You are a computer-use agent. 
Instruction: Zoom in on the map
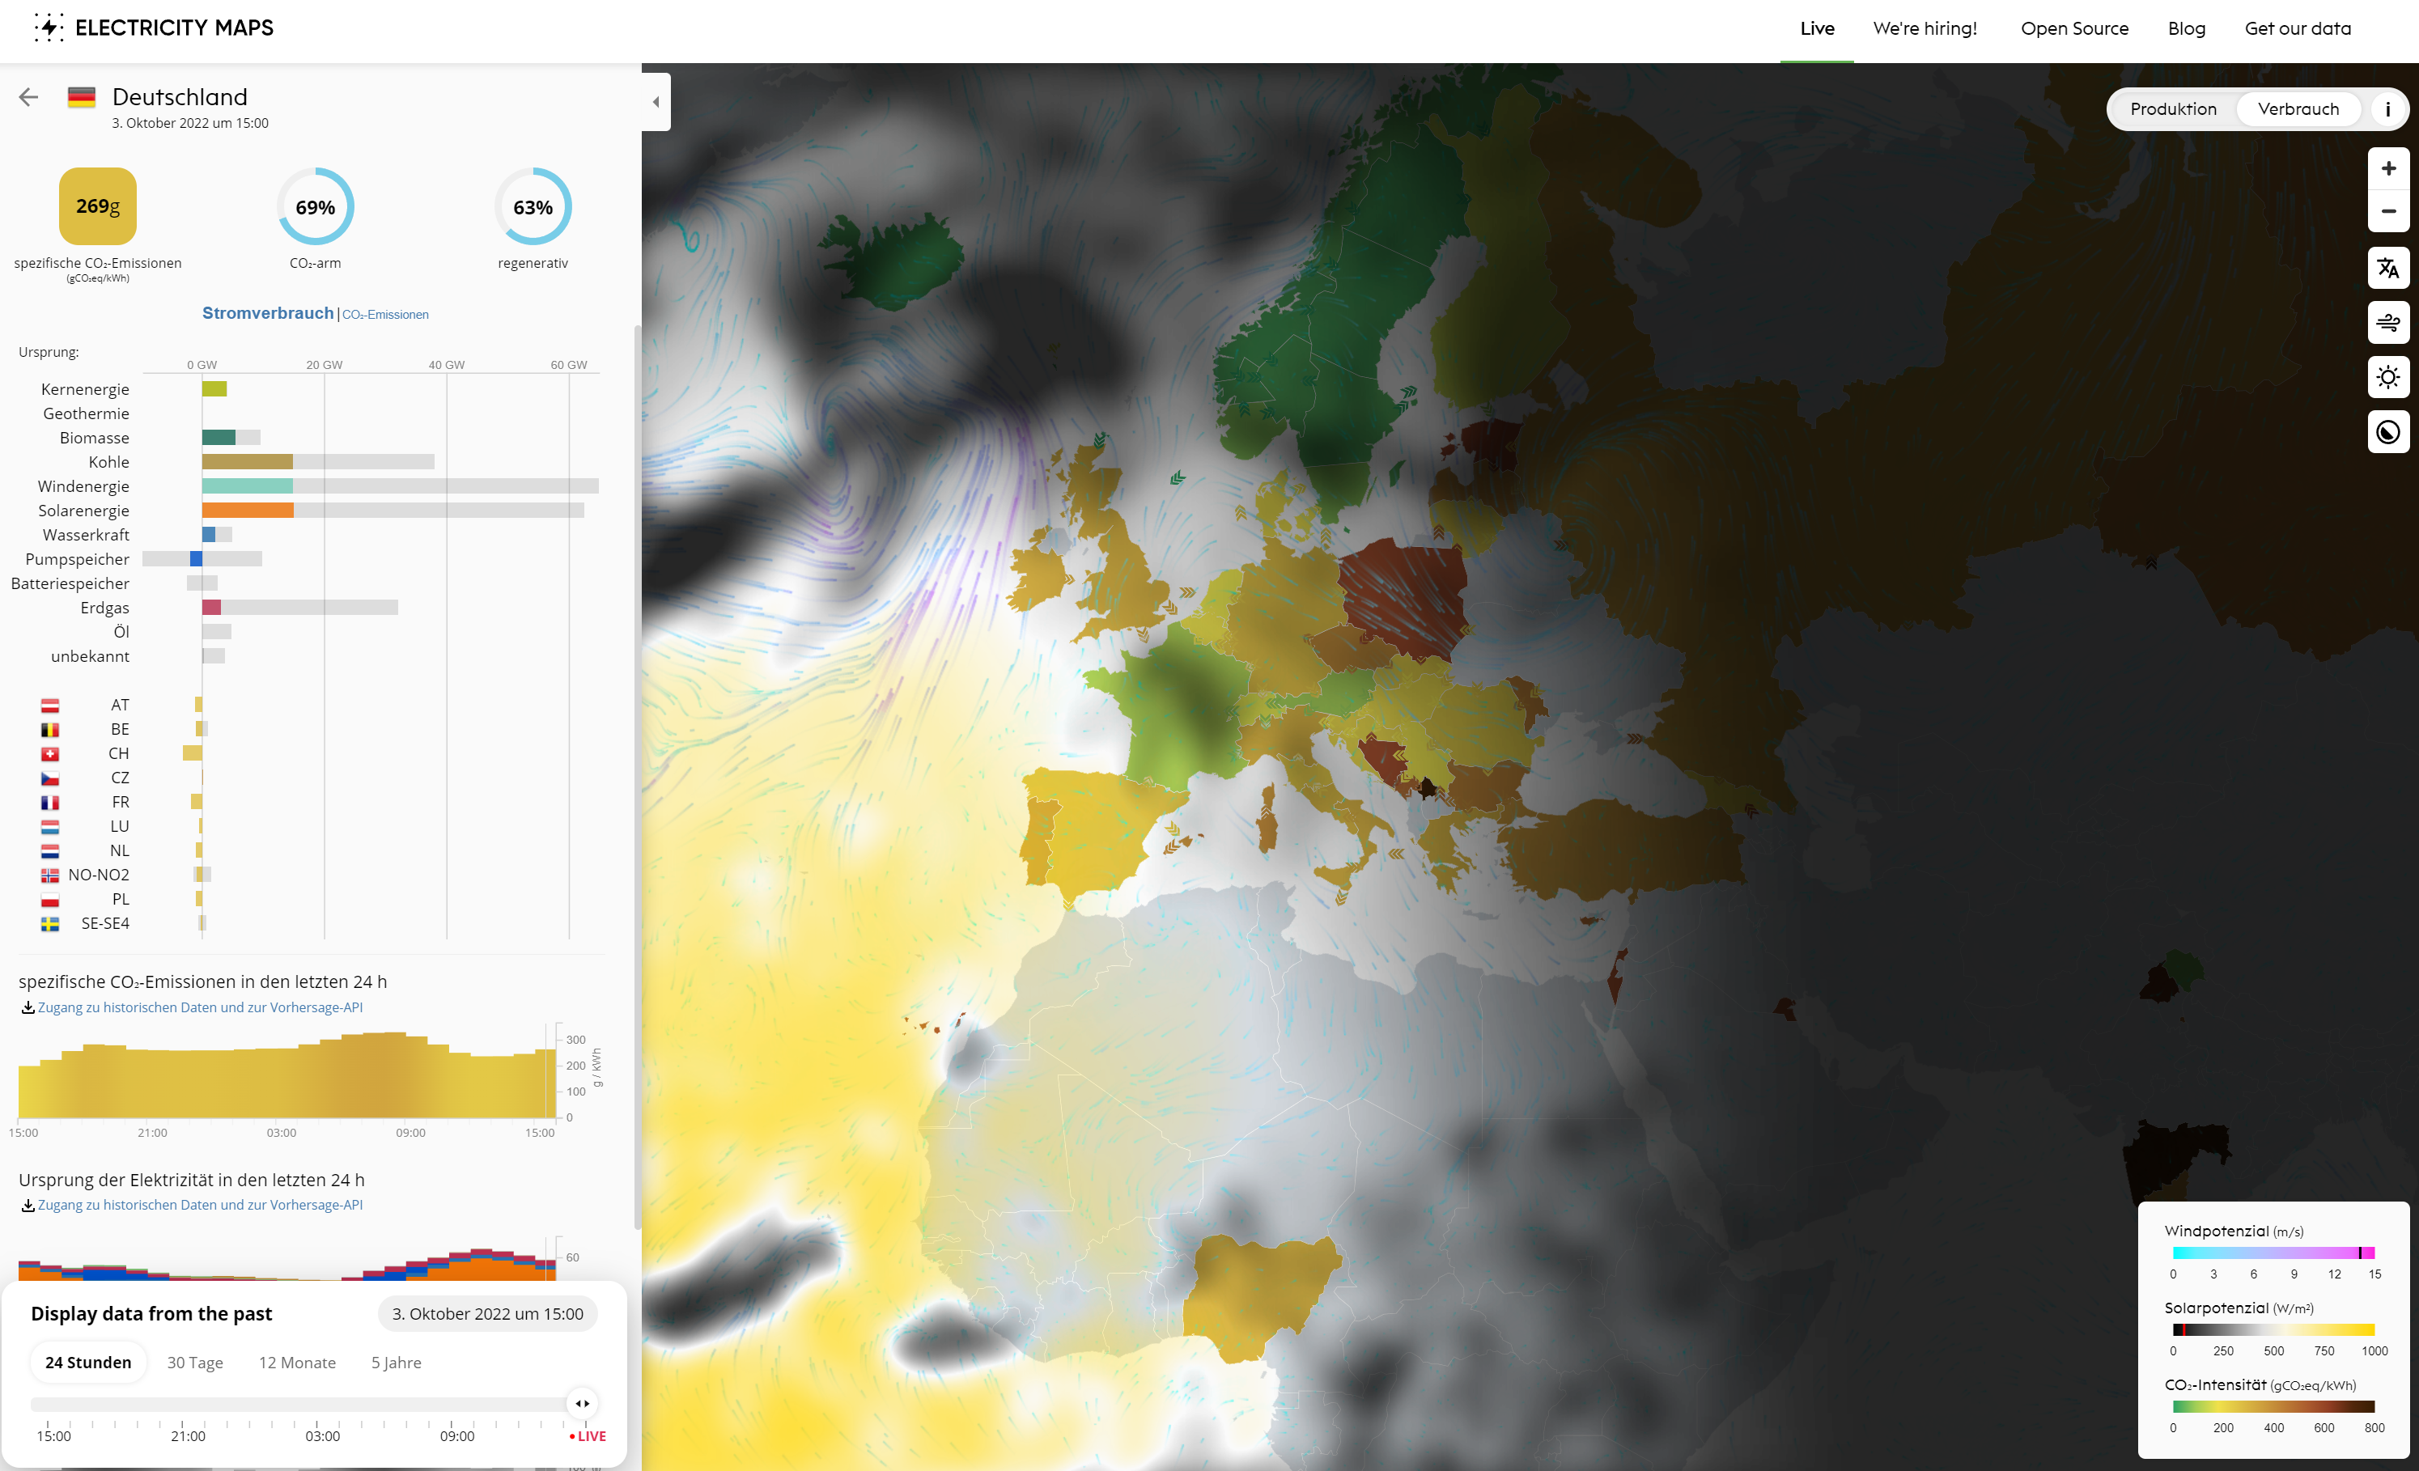pyautogui.click(x=2387, y=169)
